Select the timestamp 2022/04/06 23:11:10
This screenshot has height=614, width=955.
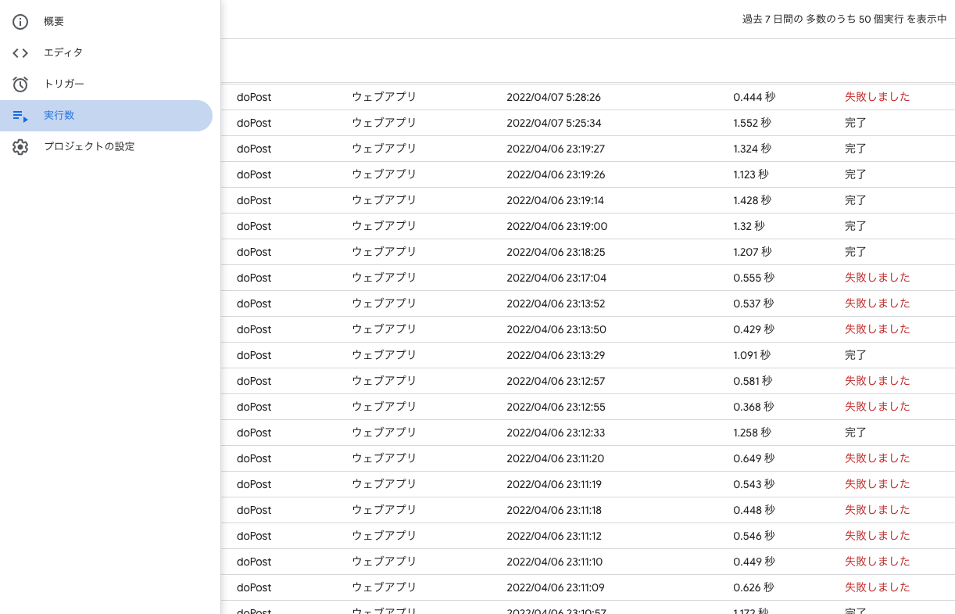[x=554, y=562]
